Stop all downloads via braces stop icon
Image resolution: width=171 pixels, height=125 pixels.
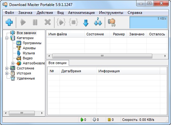click(73, 22)
